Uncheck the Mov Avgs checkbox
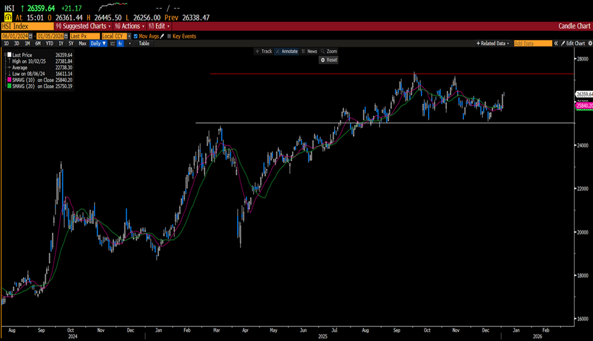Image resolution: width=593 pixels, height=341 pixels. 136,36
